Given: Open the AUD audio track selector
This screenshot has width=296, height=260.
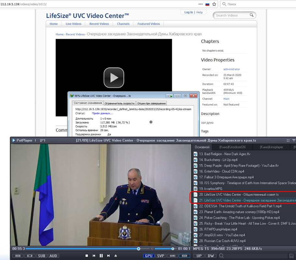Looking at the screenshot, I should pos(53,256).
